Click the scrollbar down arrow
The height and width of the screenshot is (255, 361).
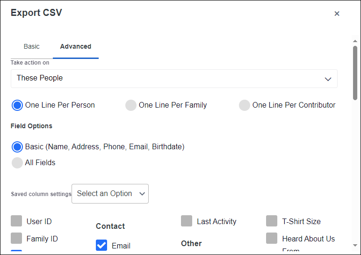click(x=355, y=245)
